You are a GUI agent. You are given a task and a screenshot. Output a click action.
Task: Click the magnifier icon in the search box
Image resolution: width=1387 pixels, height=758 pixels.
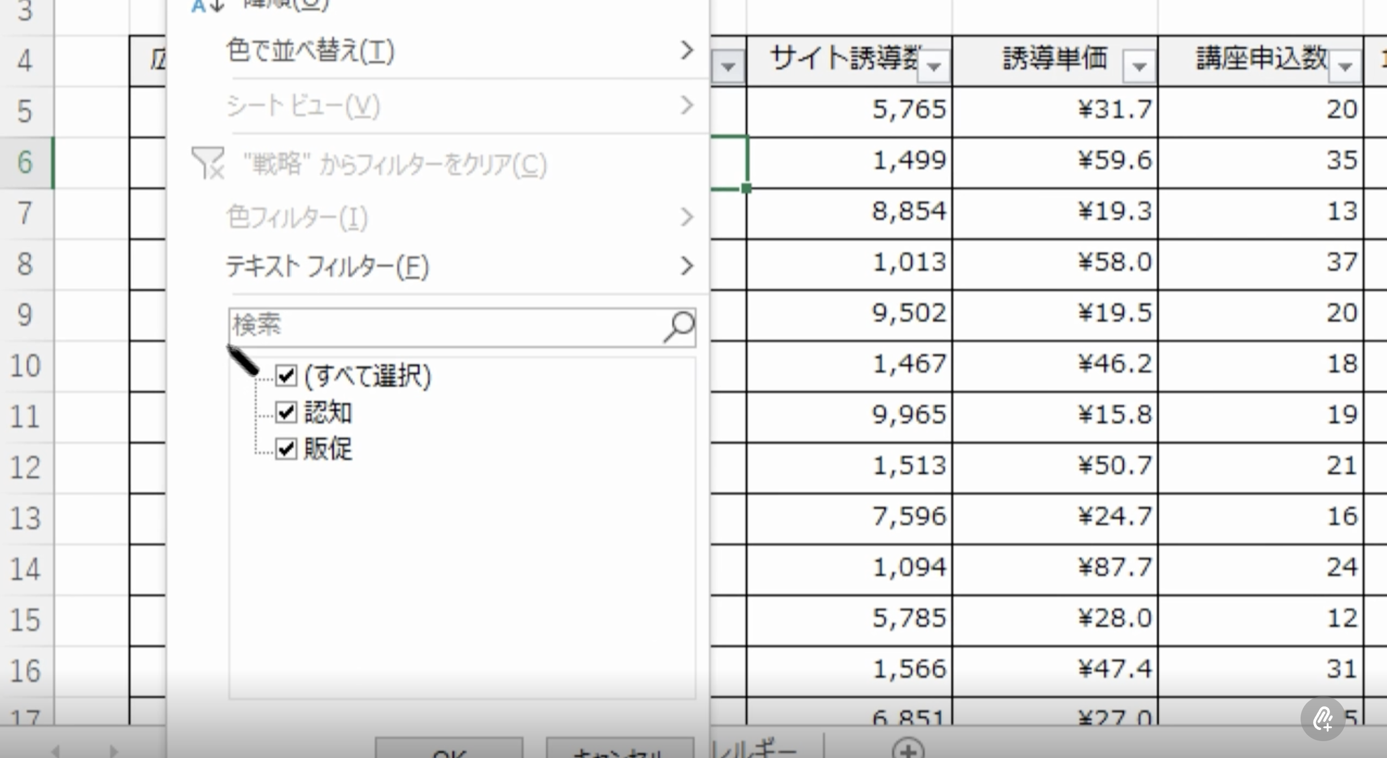click(679, 326)
